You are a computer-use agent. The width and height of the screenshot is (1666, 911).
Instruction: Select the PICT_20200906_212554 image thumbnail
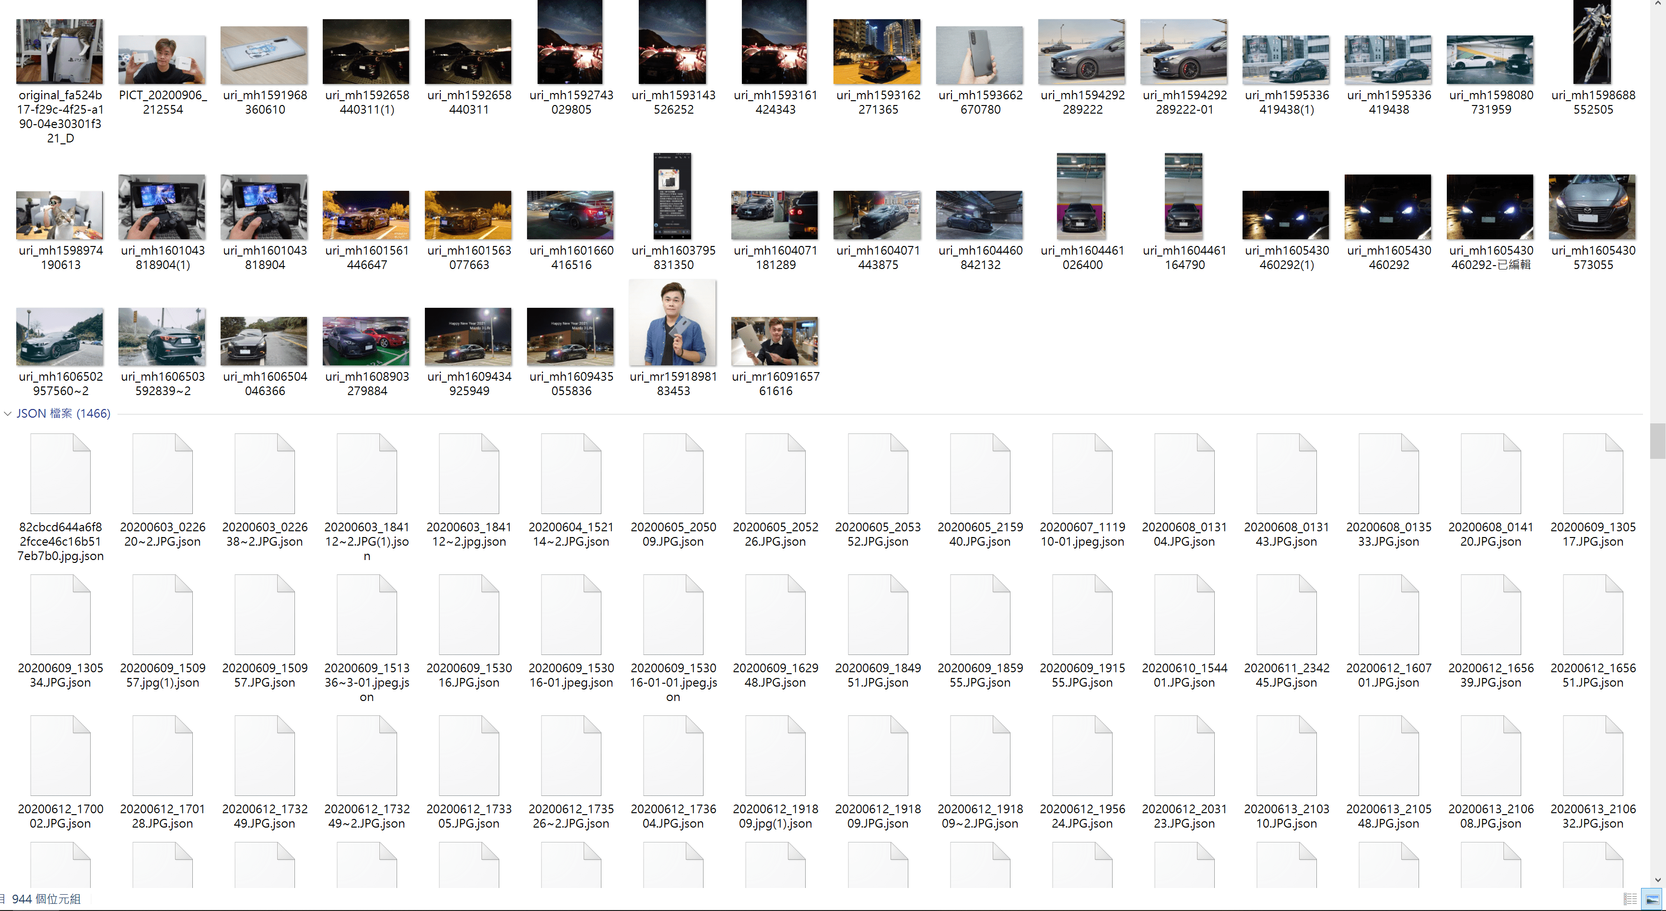162,59
